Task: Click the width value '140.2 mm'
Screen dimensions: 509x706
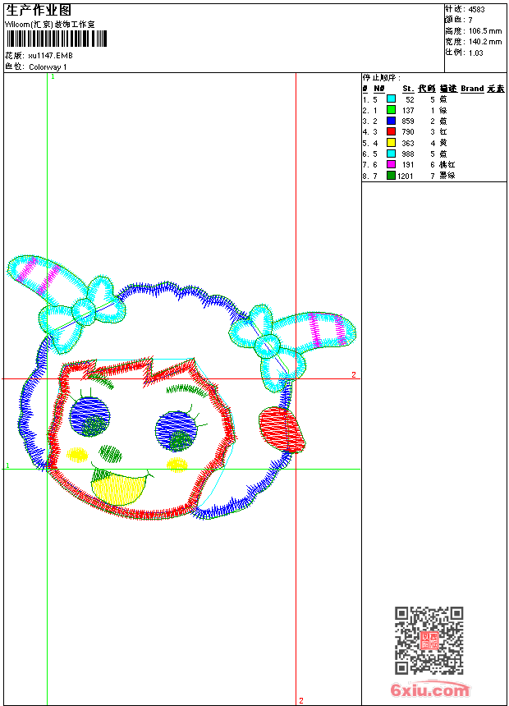Action: pos(485,42)
